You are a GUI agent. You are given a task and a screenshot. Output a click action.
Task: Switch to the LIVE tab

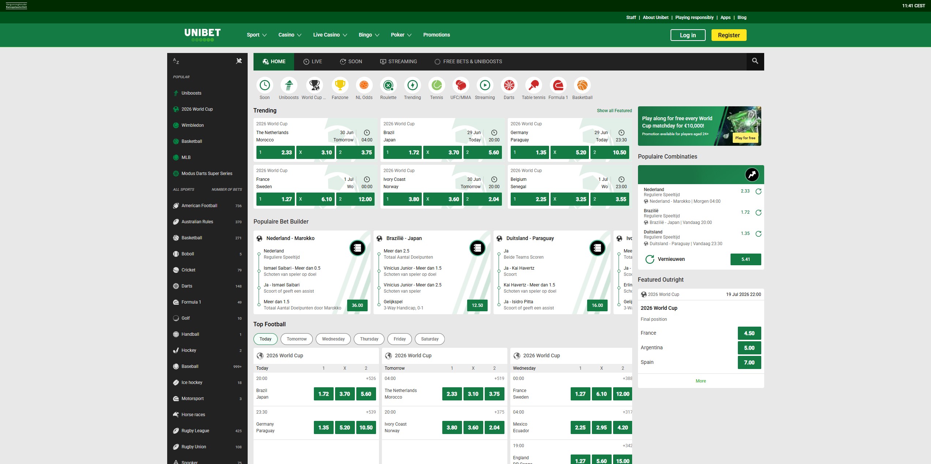313,61
